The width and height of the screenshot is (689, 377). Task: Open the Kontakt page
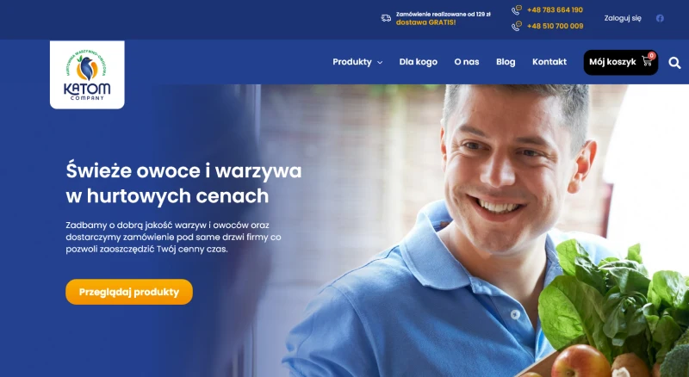click(x=549, y=62)
